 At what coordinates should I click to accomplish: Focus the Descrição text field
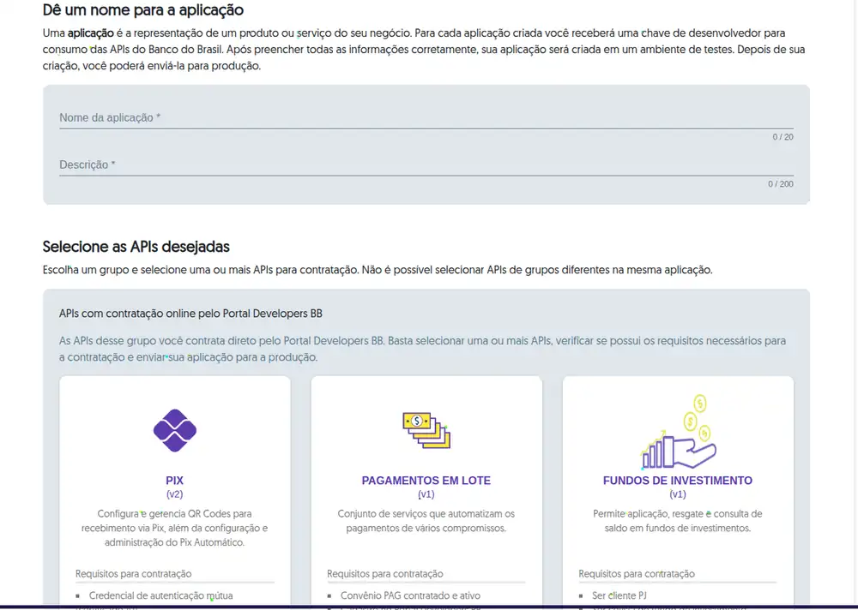tap(426, 164)
